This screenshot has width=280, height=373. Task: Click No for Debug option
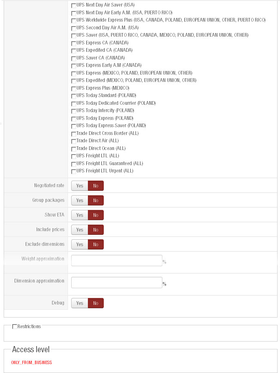(96, 303)
